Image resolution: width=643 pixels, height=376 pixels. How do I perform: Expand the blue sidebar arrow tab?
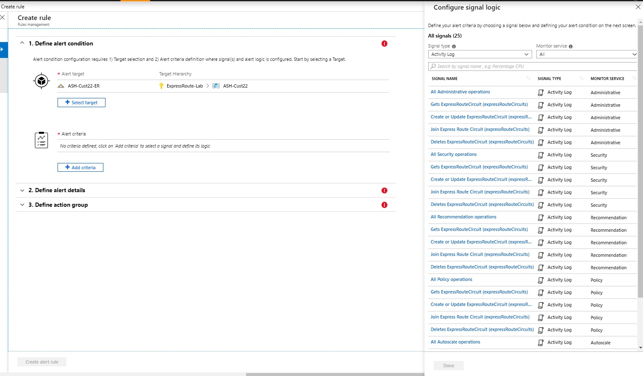3,50
